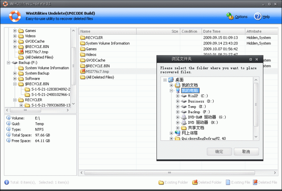
Task: Select MSI776c7.tmp in the left tree
Action: (36, 52)
